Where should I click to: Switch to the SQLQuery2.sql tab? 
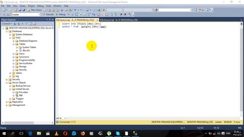(x=119, y=20)
